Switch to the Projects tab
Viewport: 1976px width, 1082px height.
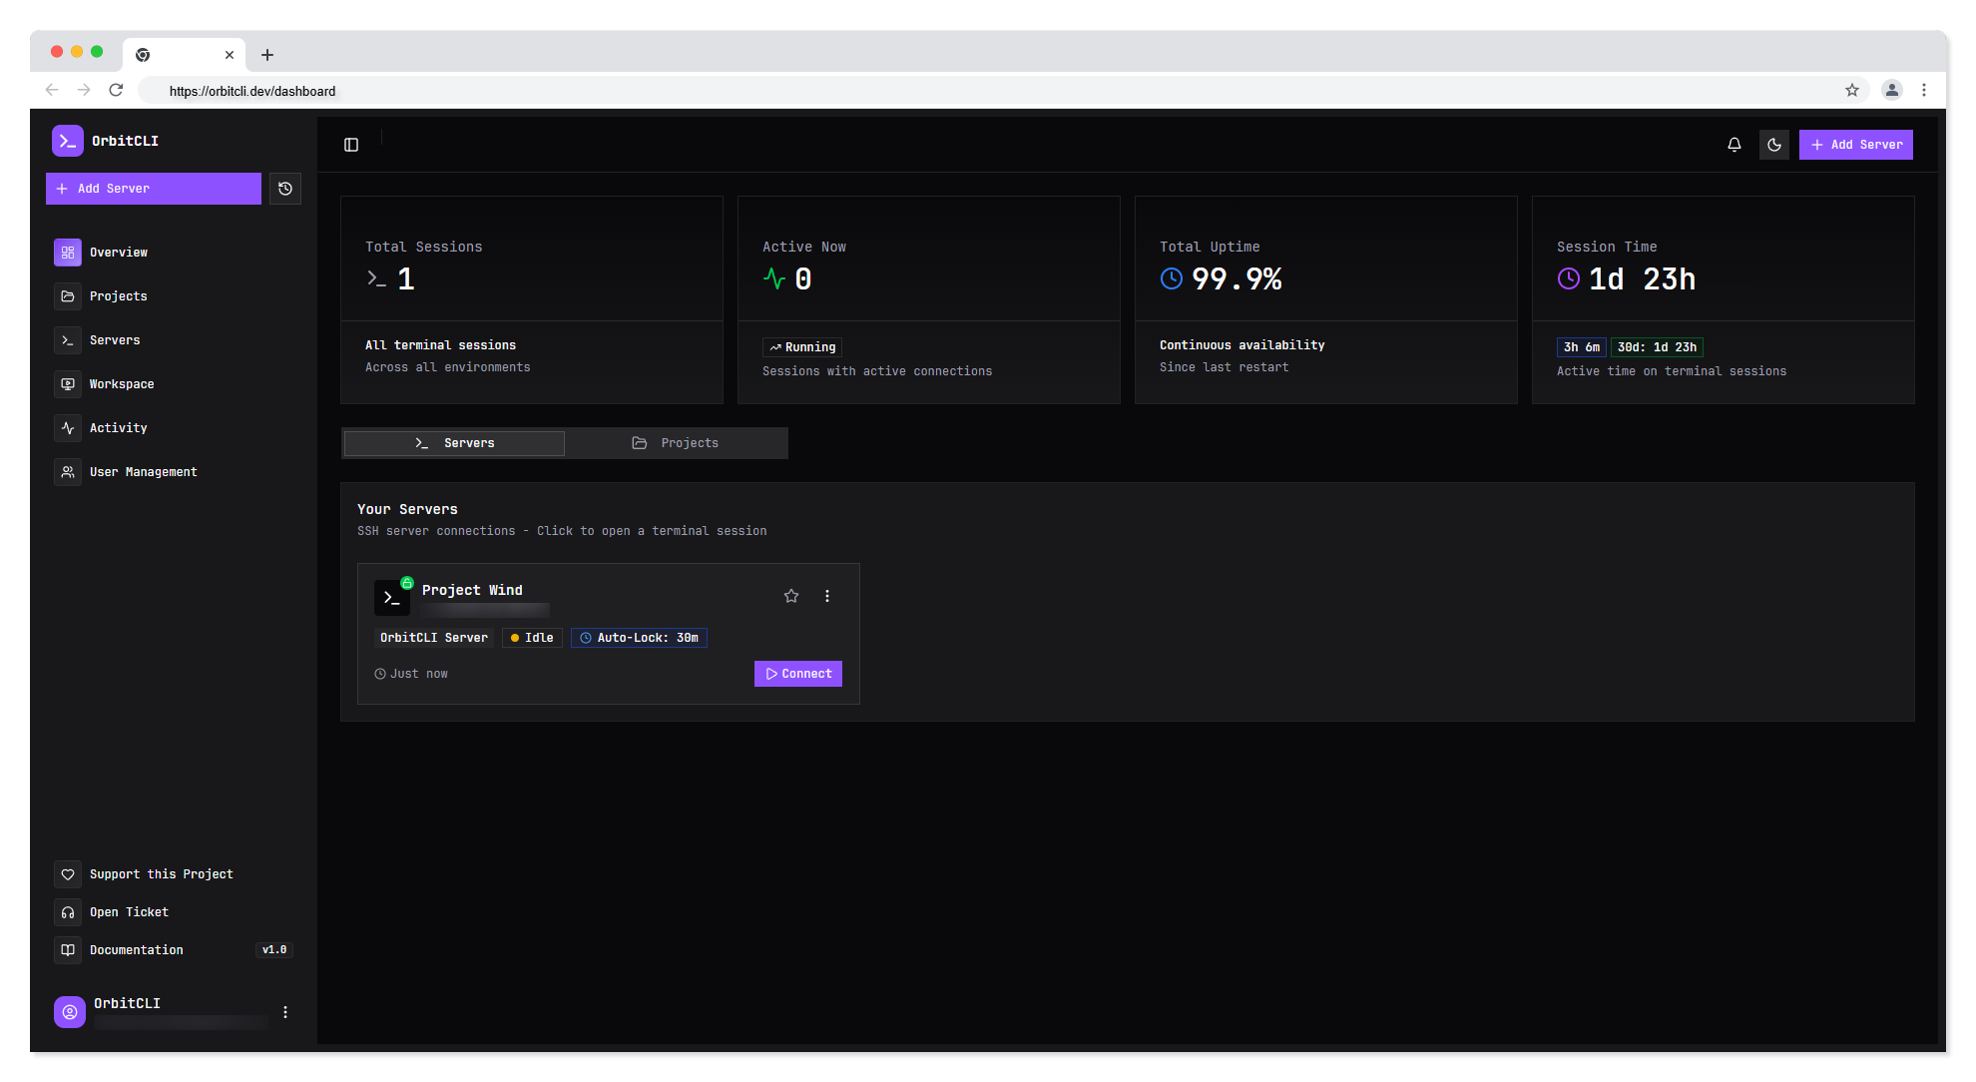coord(677,442)
